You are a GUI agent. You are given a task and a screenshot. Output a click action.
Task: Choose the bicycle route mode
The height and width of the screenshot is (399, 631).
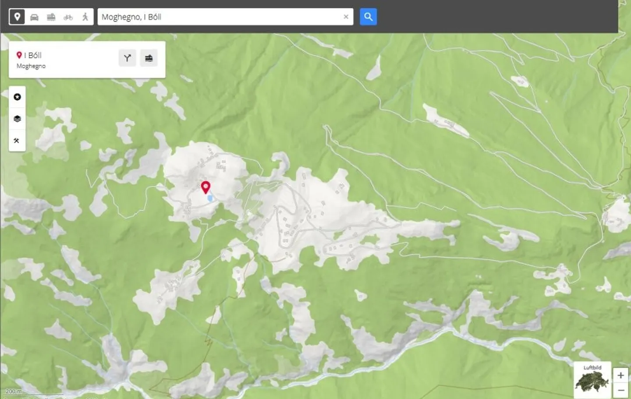click(68, 17)
